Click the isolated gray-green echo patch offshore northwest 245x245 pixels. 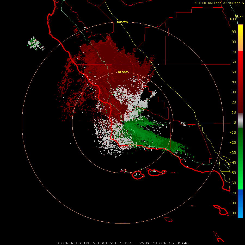click(36, 44)
